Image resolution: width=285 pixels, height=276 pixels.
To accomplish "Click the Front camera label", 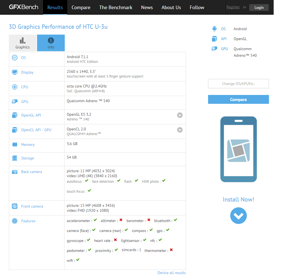I will coord(32,206).
